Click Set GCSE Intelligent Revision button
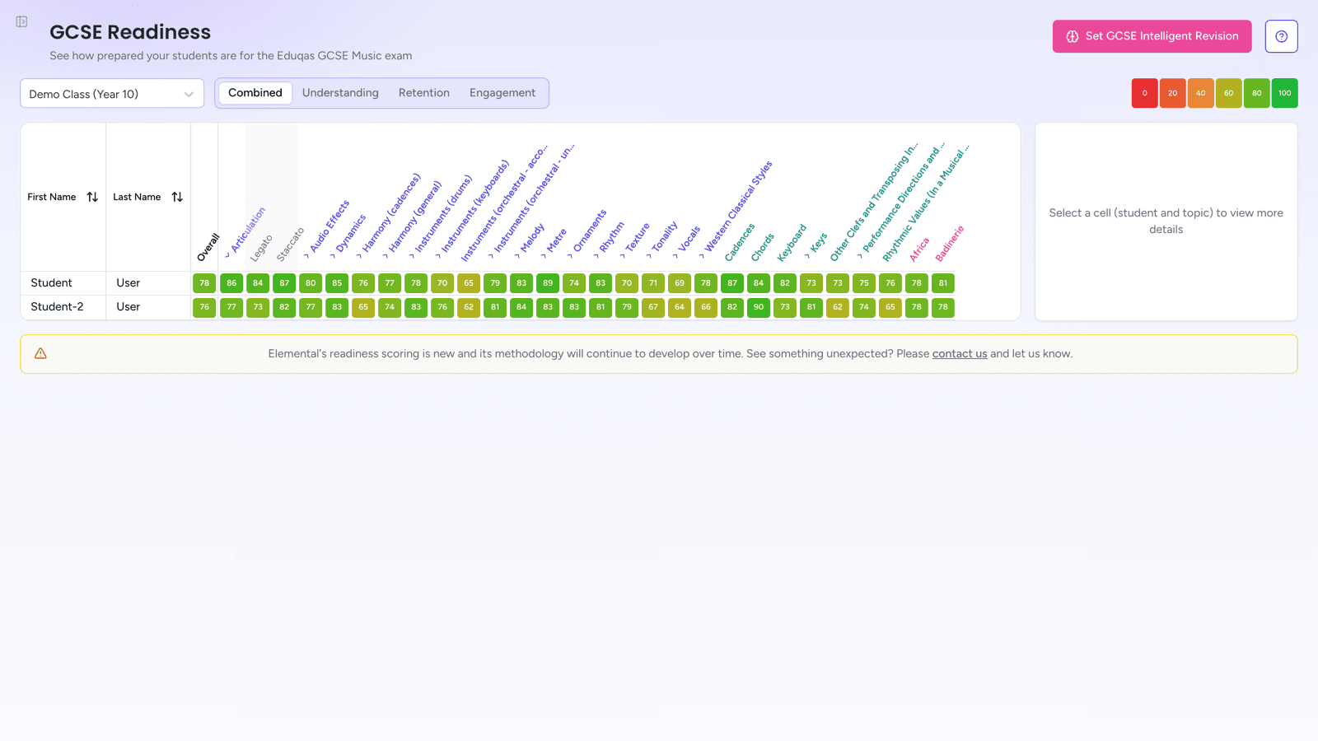The image size is (1318, 741). pos(1152,36)
